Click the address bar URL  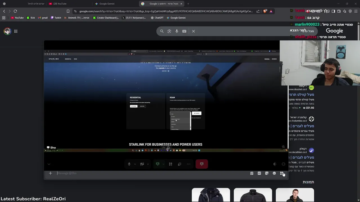point(166,11)
